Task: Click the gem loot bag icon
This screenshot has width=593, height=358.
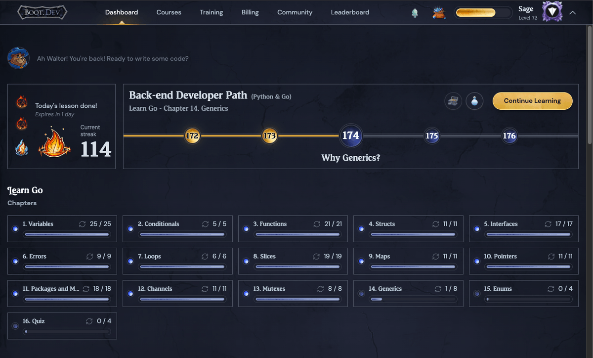Action: click(x=439, y=12)
